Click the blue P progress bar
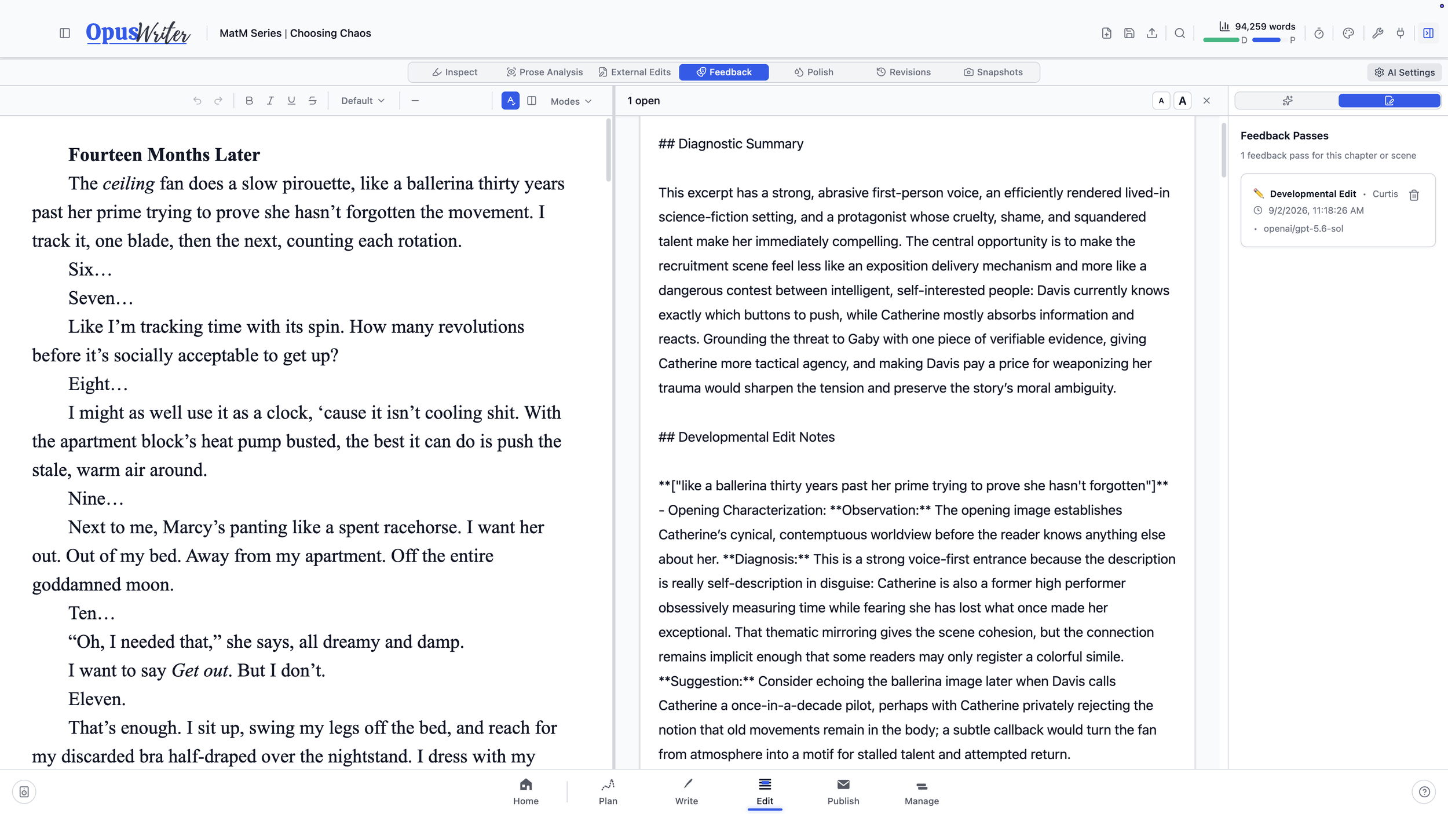This screenshot has width=1448, height=814. click(1266, 40)
